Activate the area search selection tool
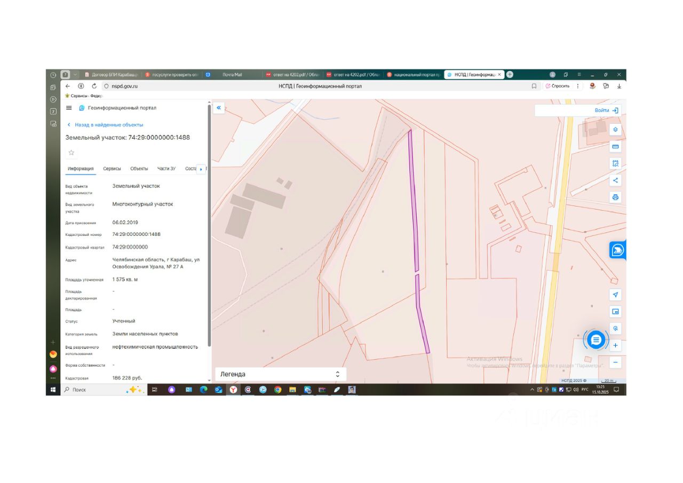683x483 pixels. 615,163
